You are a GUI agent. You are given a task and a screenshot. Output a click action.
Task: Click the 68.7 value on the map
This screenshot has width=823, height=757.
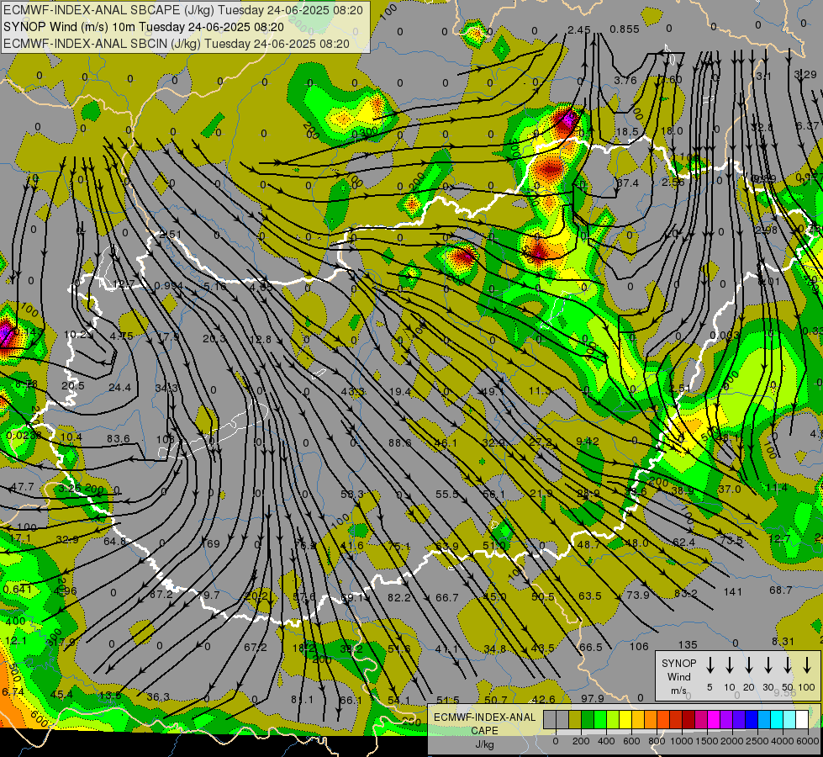(x=780, y=590)
